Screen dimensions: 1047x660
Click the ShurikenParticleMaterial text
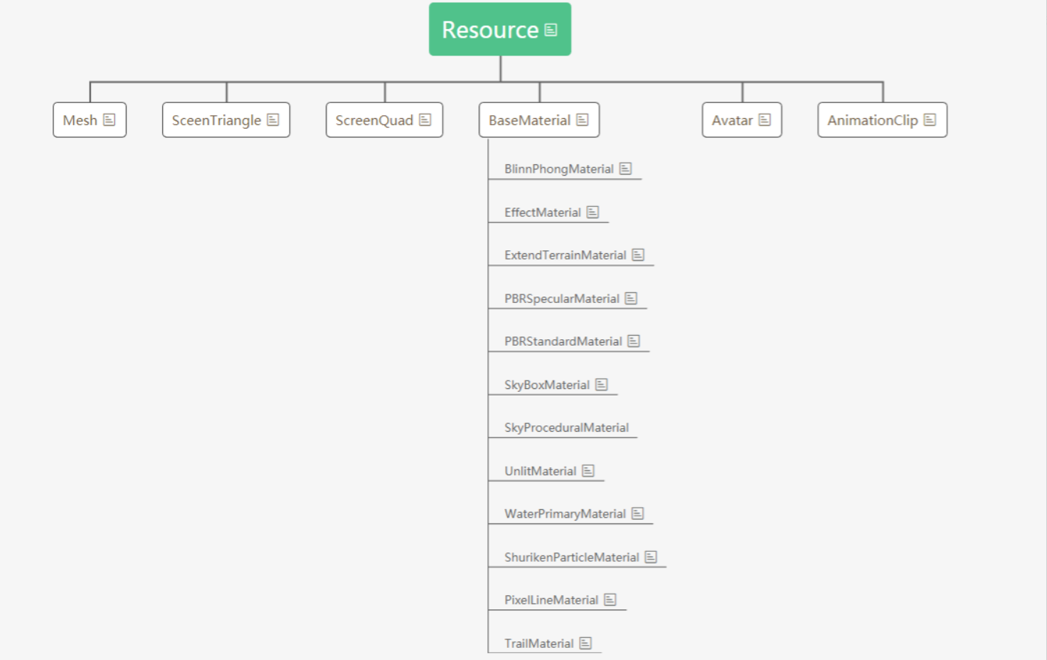[x=571, y=557]
